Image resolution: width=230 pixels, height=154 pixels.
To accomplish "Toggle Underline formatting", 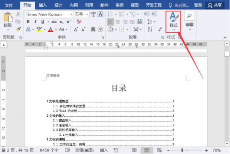I will click(42, 22).
